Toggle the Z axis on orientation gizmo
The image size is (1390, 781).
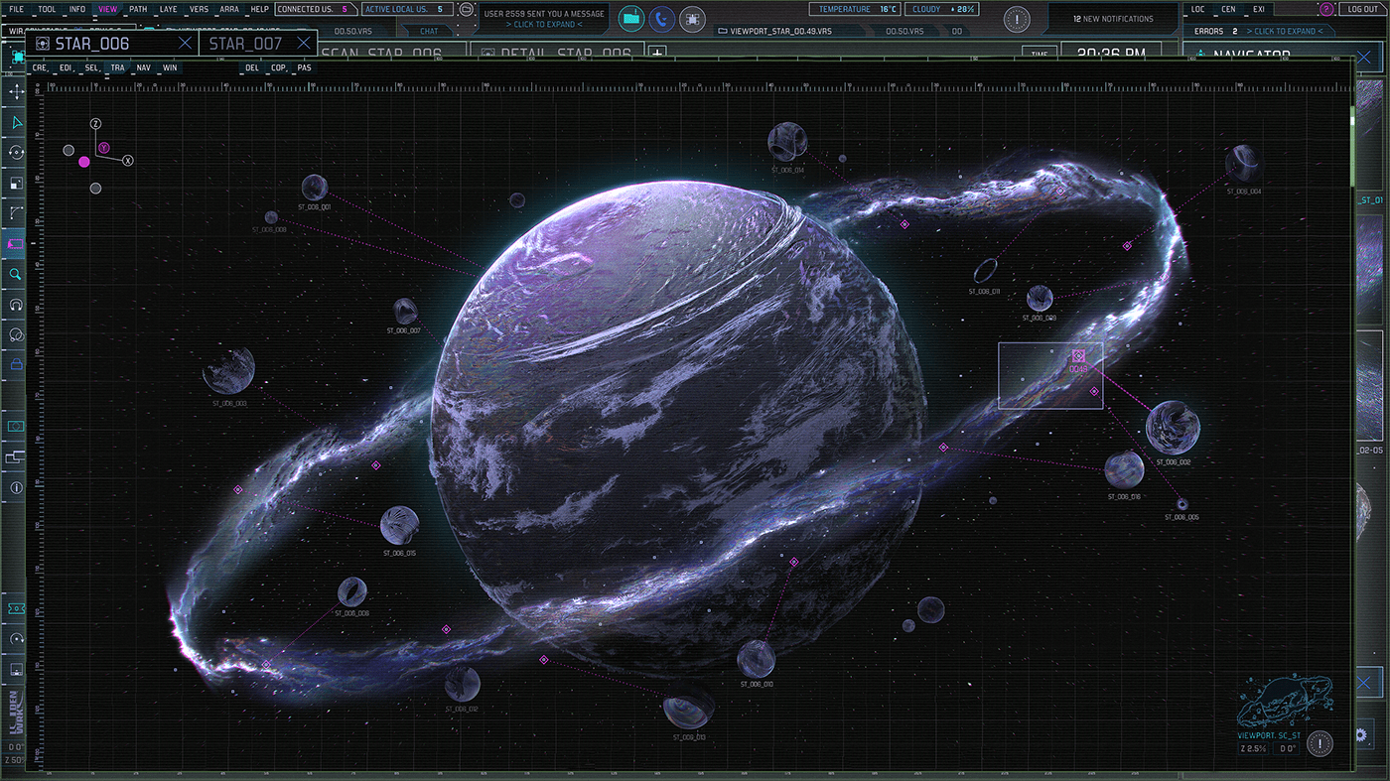pos(95,123)
